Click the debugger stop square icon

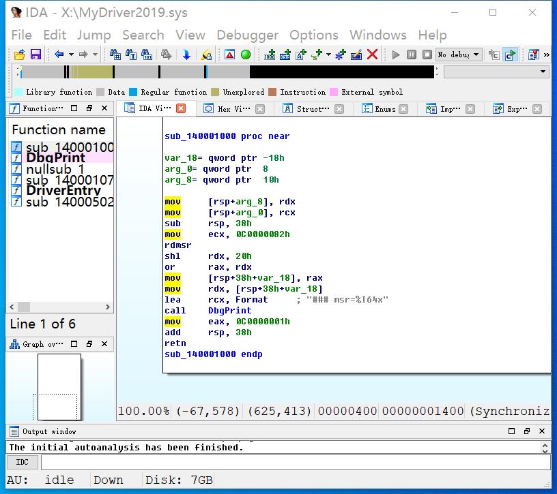pyautogui.click(x=427, y=55)
